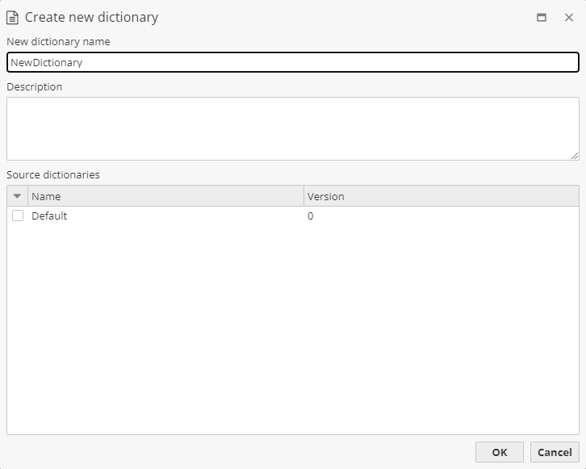
Task: Maximize the Create new dictionary dialog
Action: point(542,17)
